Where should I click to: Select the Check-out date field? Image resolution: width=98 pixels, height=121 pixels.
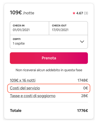[69, 28]
